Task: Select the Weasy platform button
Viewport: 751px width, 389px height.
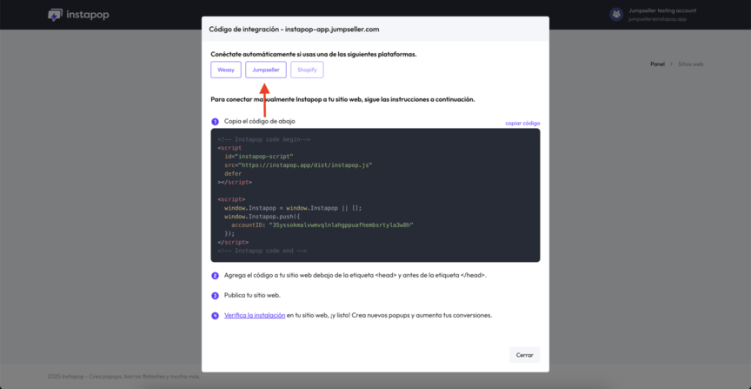Action: coord(226,70)
